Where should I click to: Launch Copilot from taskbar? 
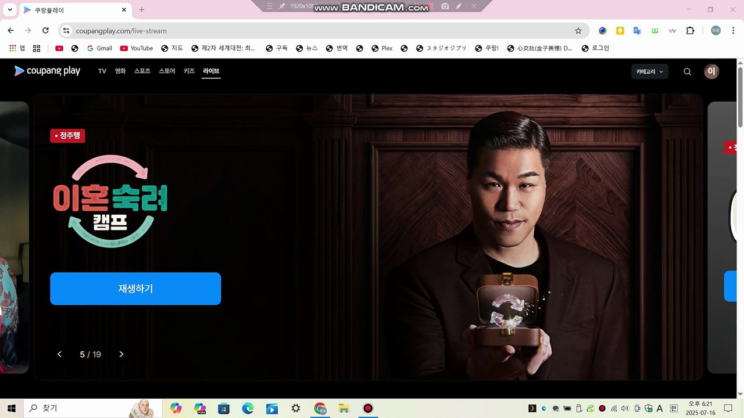tap(176, 408)
